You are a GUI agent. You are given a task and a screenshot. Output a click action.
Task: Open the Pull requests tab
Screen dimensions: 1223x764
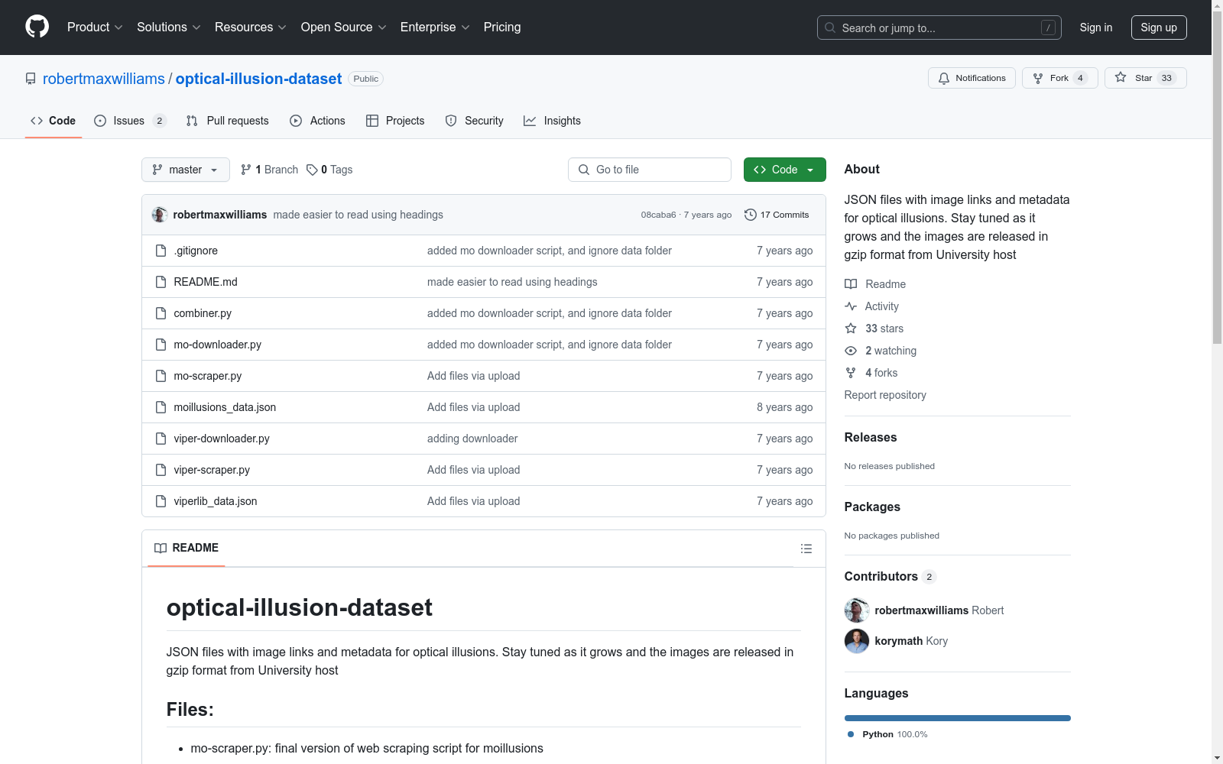pos(228,121)
